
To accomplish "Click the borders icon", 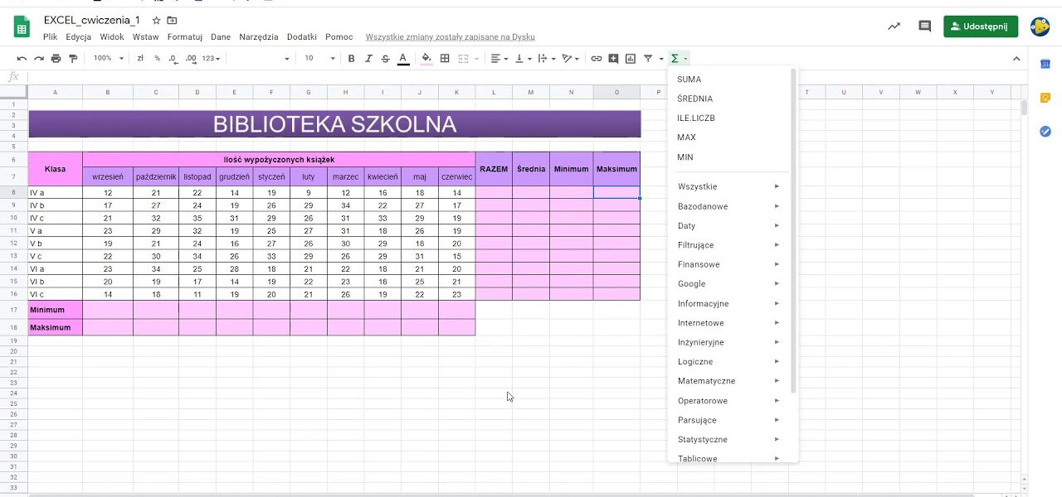I will (x=445, y=58).
